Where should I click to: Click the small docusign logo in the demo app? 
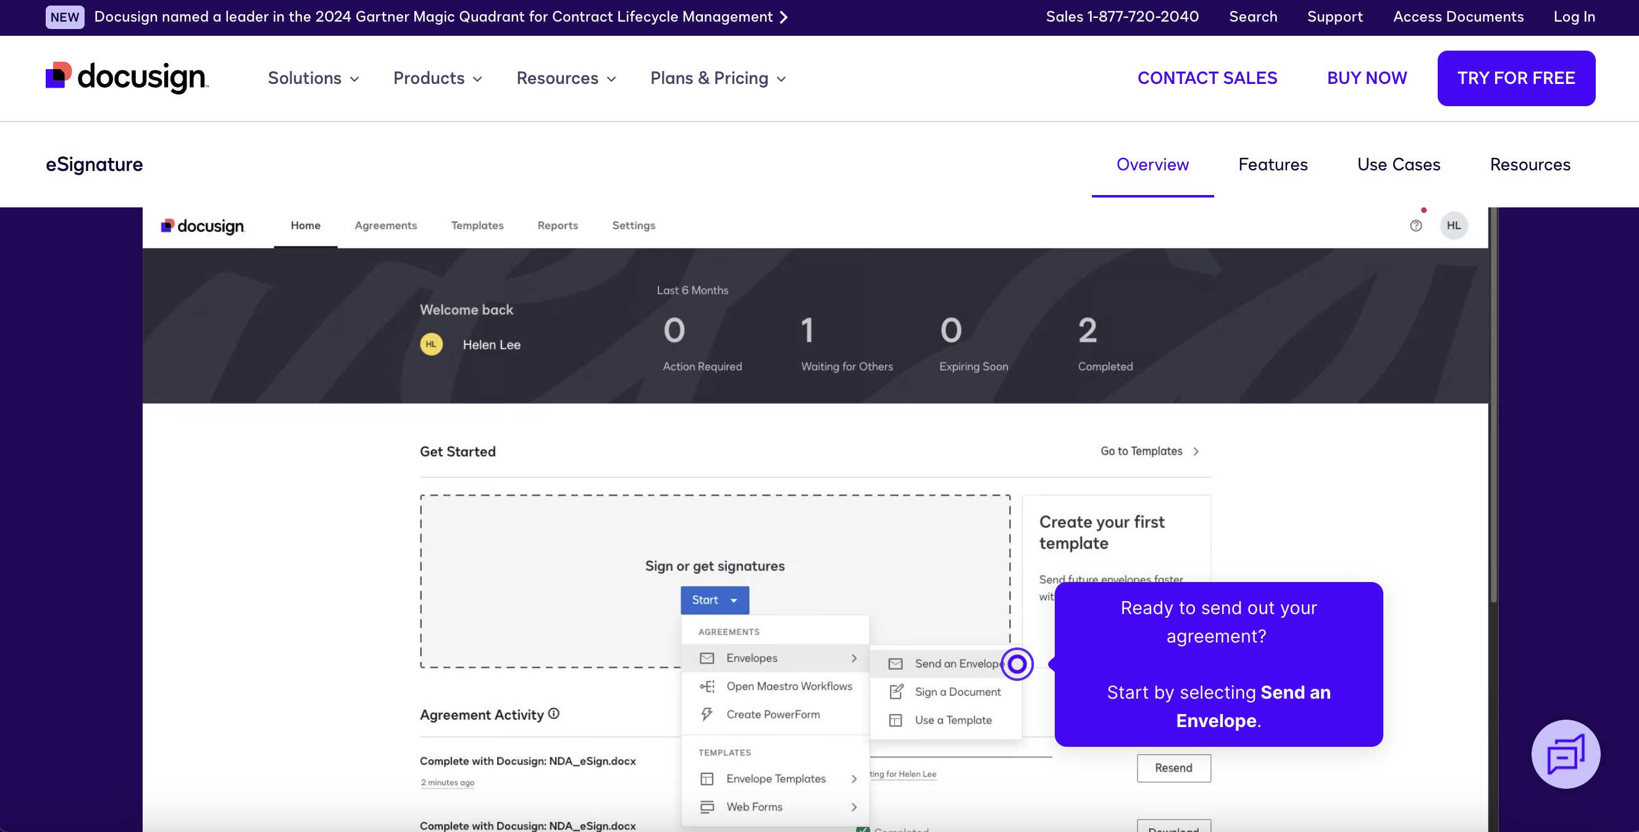pyautogui.click(x=203, y=226)
